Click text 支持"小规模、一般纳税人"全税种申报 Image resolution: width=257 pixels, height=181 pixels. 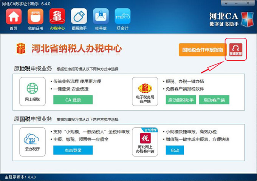(x=91, y=132)
